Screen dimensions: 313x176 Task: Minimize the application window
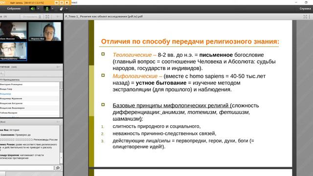click(296, 2)
